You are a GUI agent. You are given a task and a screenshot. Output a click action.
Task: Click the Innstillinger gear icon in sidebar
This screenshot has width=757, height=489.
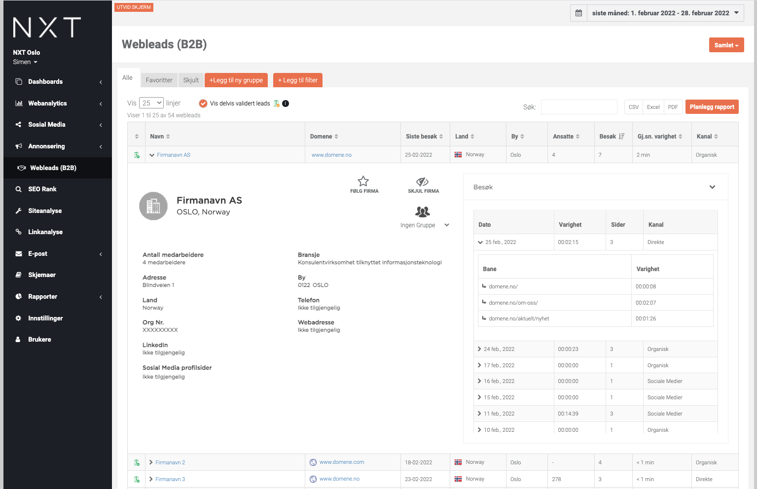tap(18, 318)
